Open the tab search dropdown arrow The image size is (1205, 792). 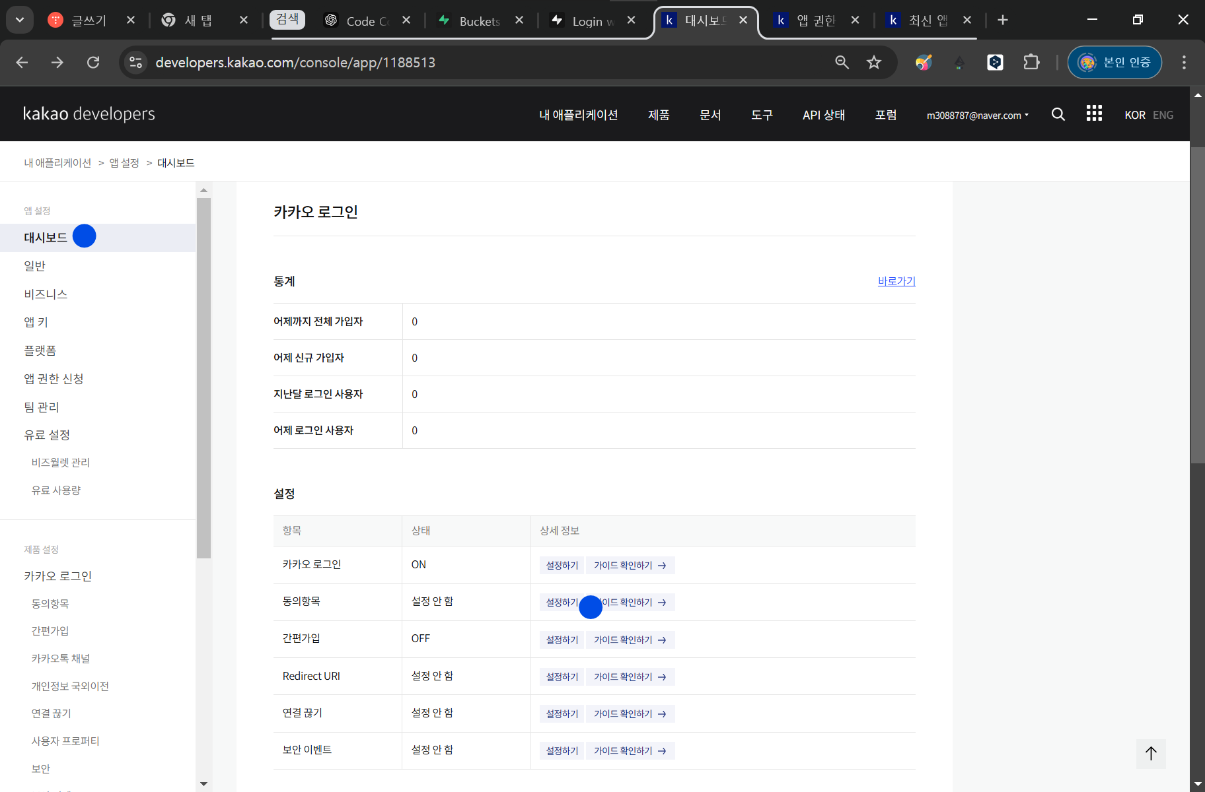(20, 20)
